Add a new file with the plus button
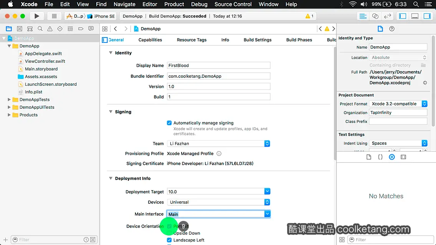The image size is (436, 245). click(5, 240)
